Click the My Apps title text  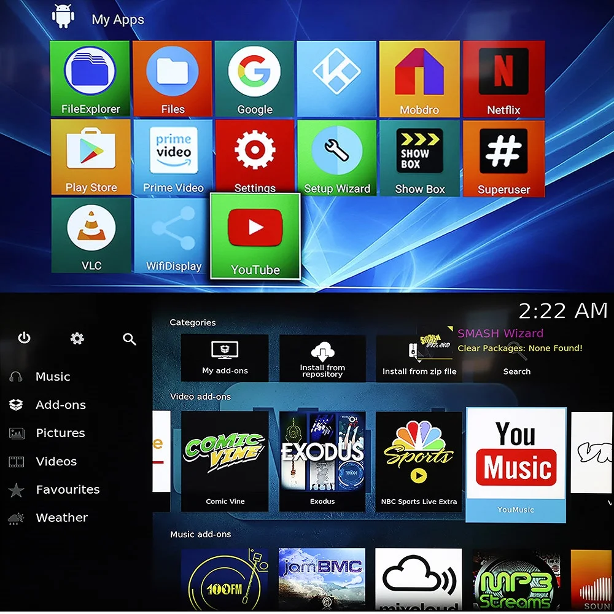click(x=118, y=20)
